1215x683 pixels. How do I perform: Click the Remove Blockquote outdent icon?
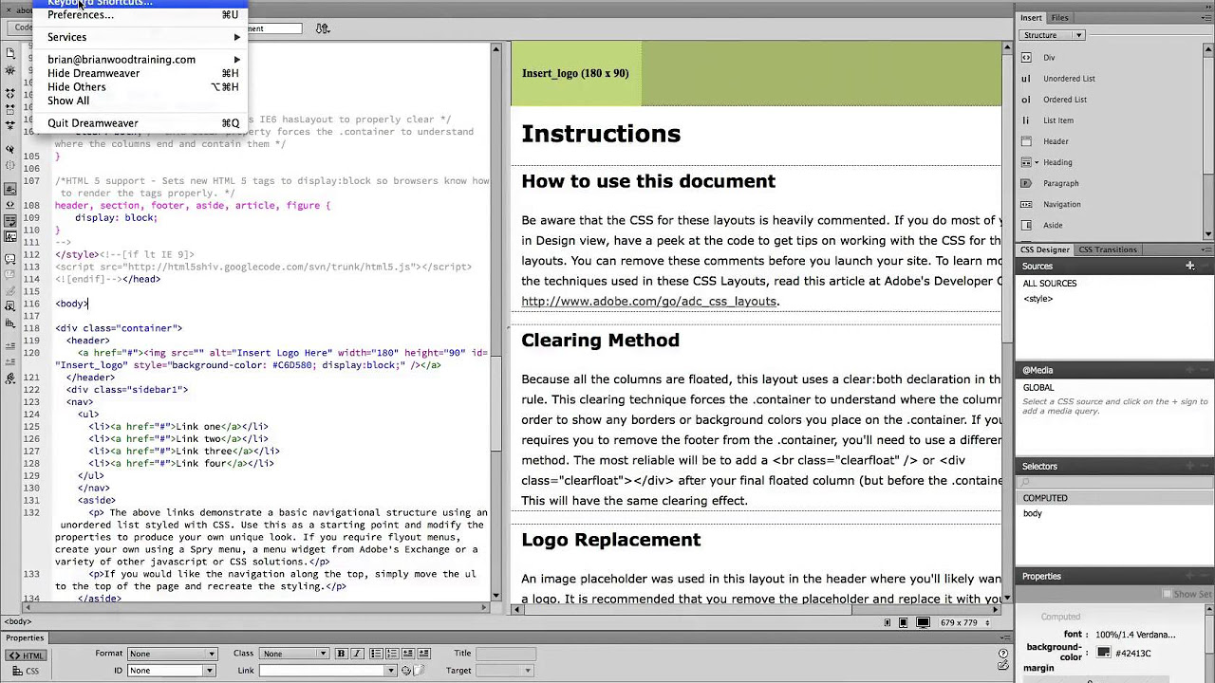pos(408,654)
